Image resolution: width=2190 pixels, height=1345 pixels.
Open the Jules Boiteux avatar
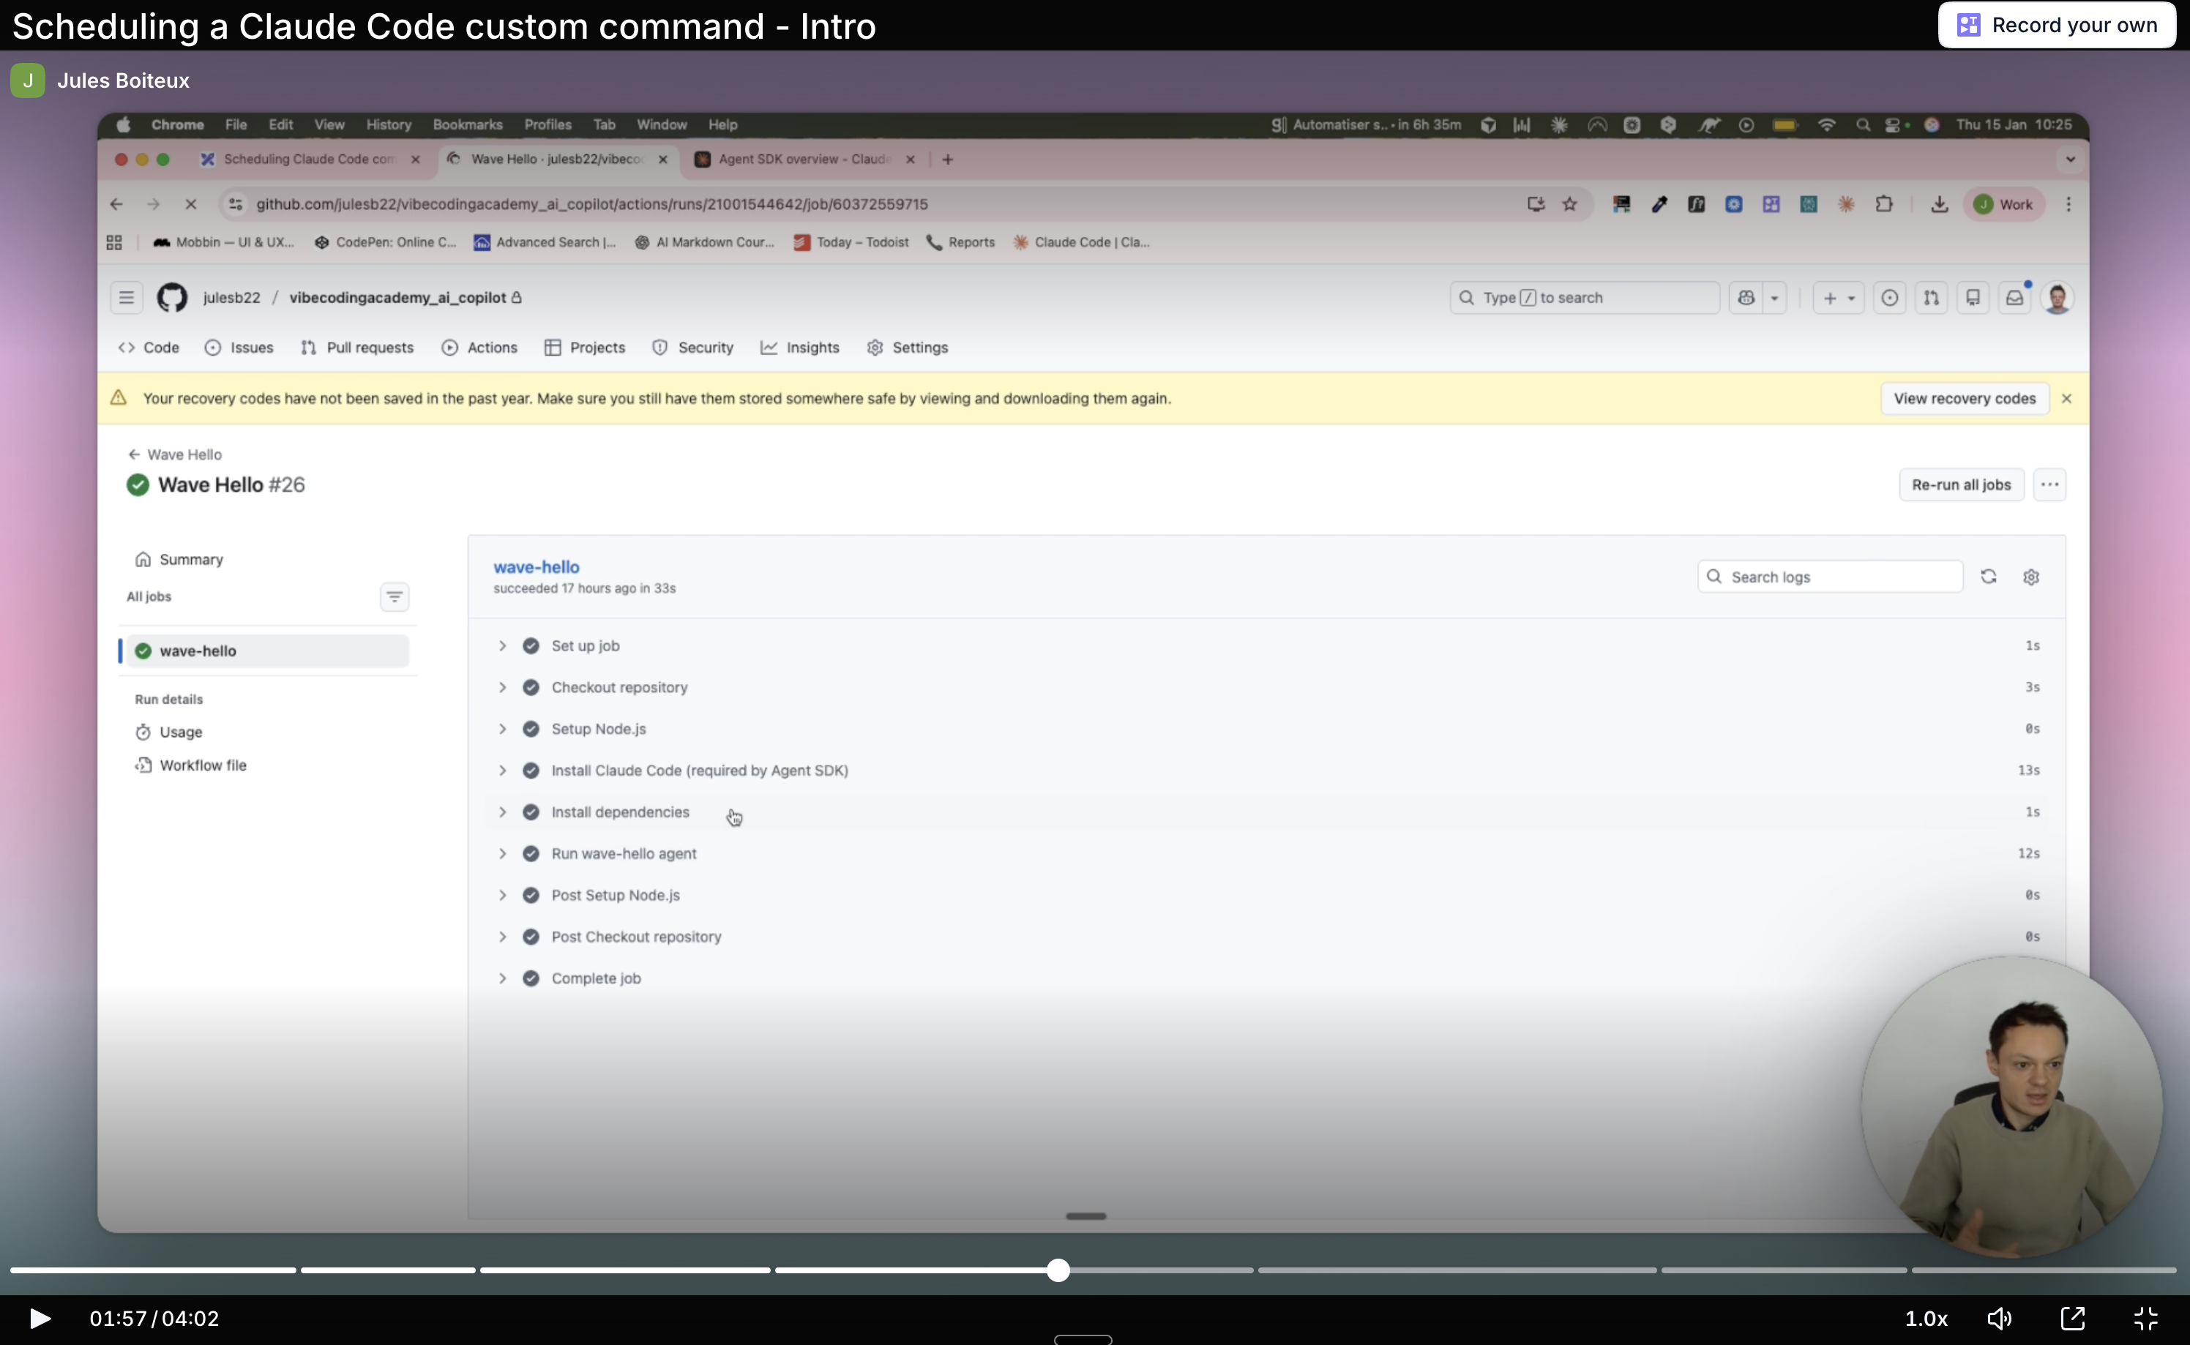28,80
